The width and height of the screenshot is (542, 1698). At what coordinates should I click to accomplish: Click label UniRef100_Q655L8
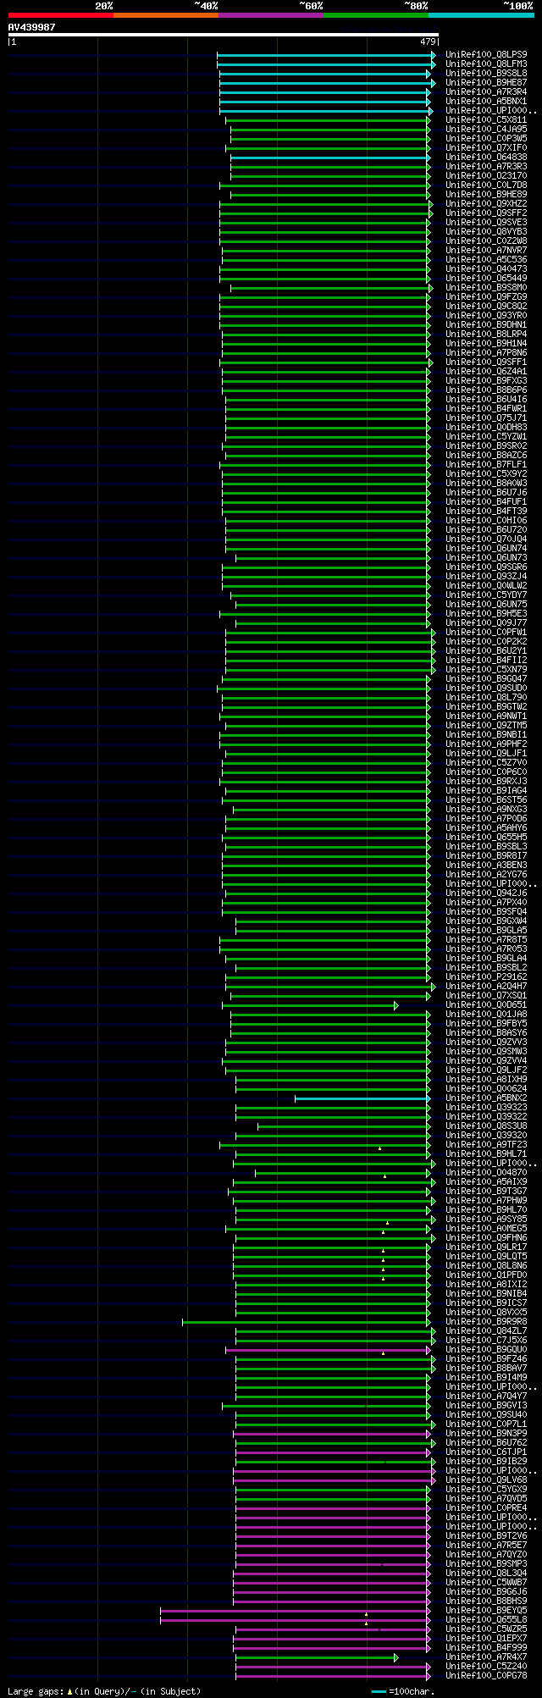486,1619
